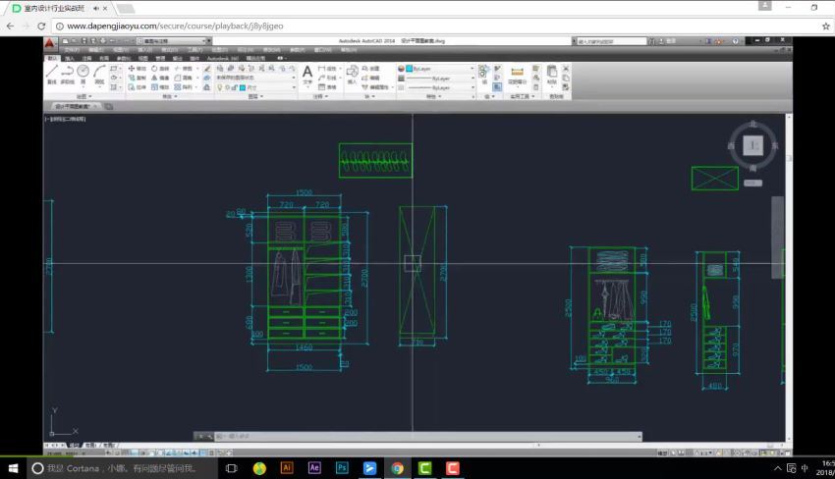The image size is (835, 479).
Task: Click the WCS label under ViewCube
Action: click(753, 184)
